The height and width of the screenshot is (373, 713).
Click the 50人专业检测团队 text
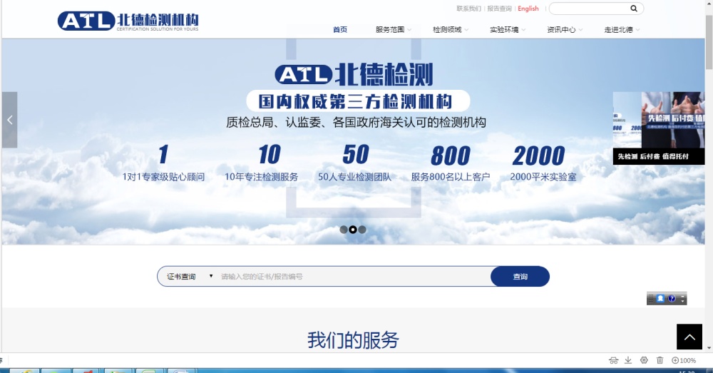pos(354,177)
